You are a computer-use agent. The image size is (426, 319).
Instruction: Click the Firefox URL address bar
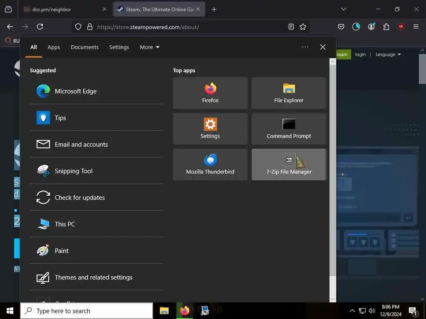(x=190, y=27)
